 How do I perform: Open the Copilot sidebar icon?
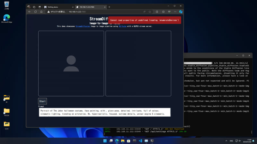181,12
